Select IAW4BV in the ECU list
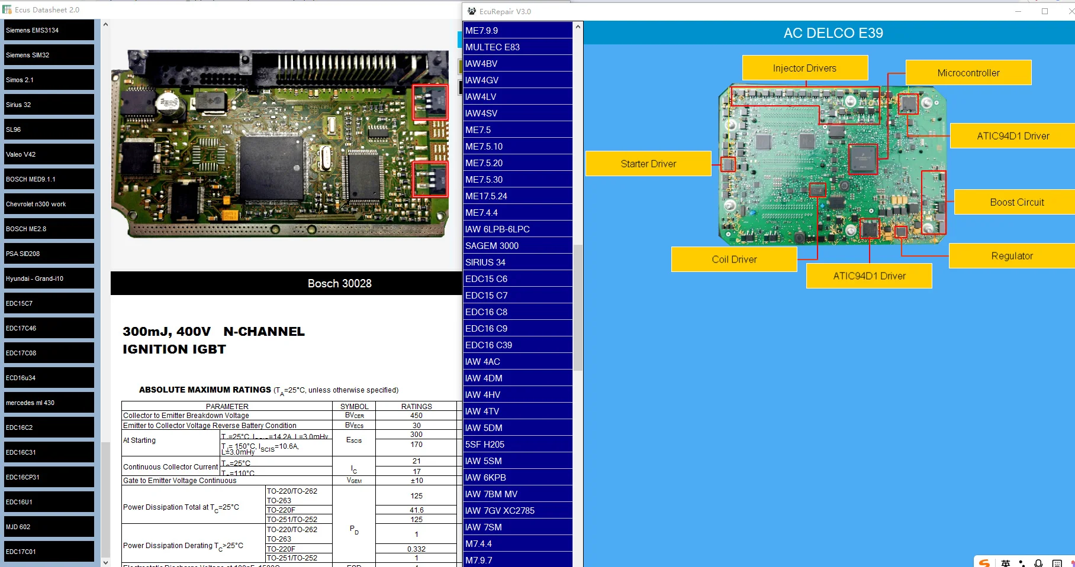 (518, 64)
